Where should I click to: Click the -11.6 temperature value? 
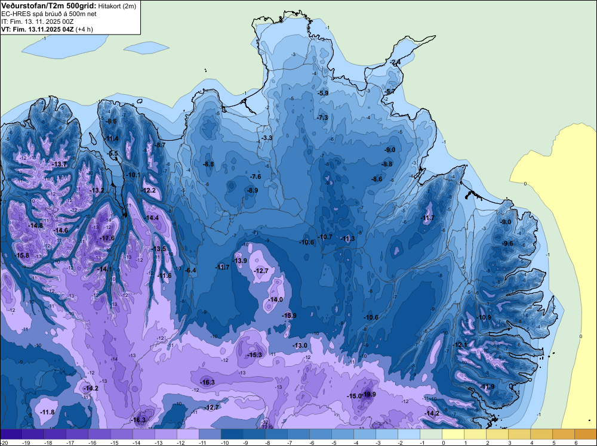pyautogui.click(x=165, y=275)
